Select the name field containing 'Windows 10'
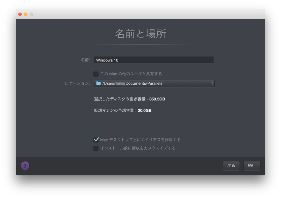This screenshot has width=281, height=198. (154, 60)
